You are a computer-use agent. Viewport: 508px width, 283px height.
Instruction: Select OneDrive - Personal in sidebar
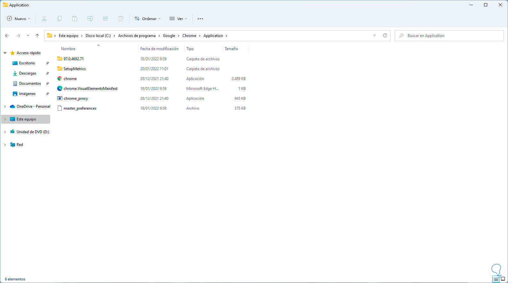pos(33,106)
